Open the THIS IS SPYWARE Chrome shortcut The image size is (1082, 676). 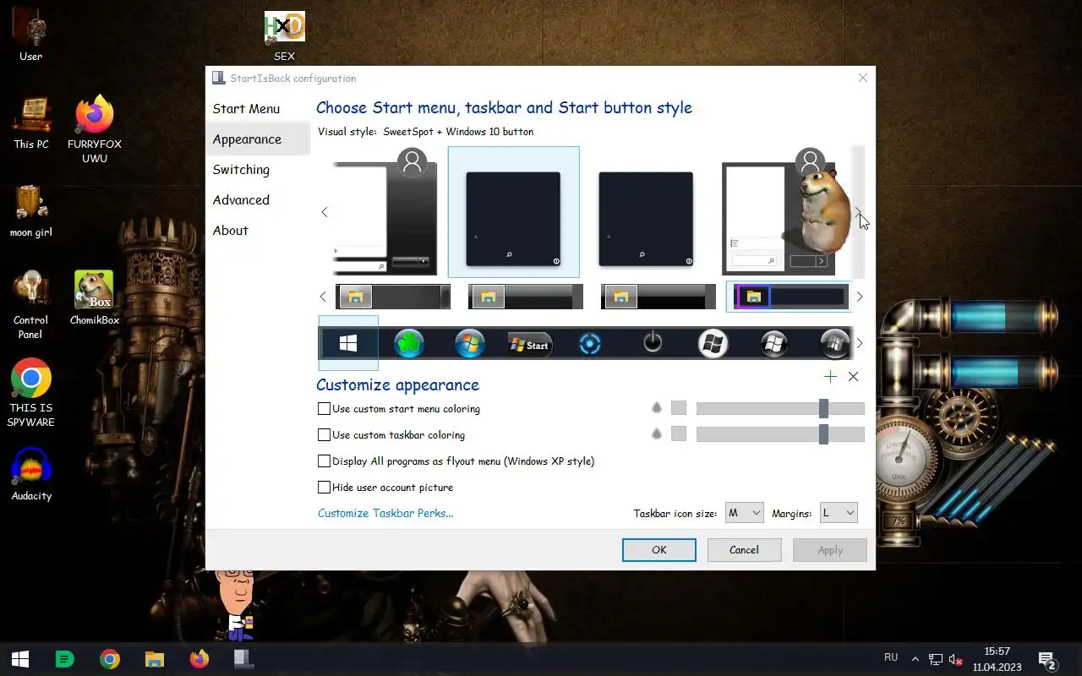31,393
